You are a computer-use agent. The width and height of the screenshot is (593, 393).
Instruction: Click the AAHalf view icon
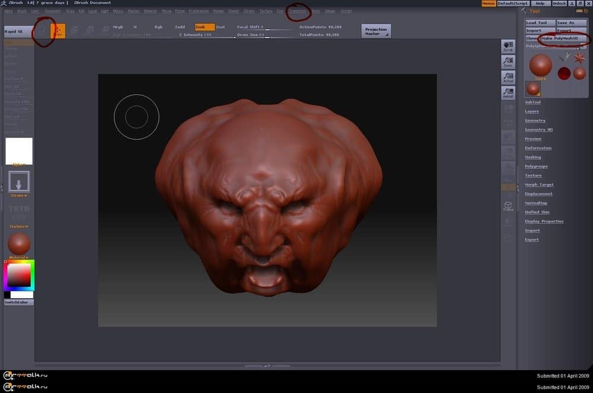[508, 92]
